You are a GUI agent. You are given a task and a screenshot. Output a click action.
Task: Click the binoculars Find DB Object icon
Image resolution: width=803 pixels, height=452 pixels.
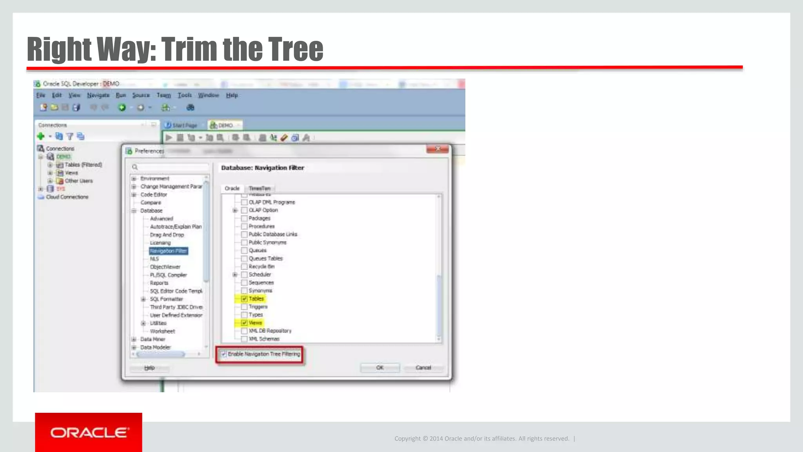tap(191, 108)
